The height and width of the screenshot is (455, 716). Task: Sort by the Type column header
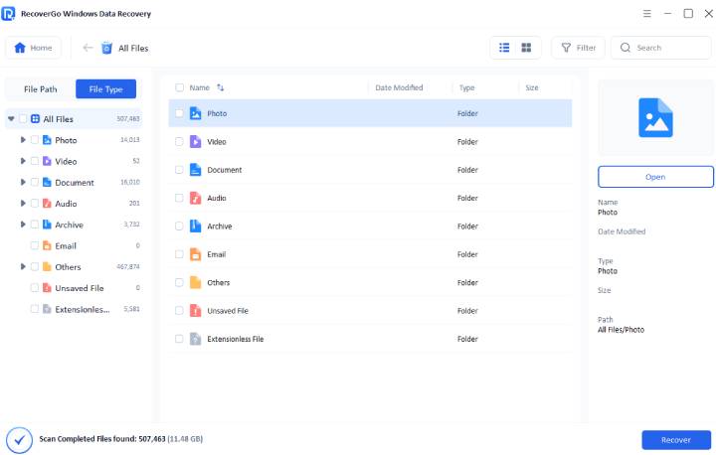click(466, 87)
